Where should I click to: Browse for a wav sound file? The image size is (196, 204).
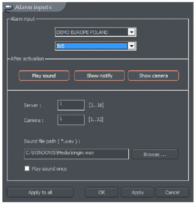click(155, 154)
